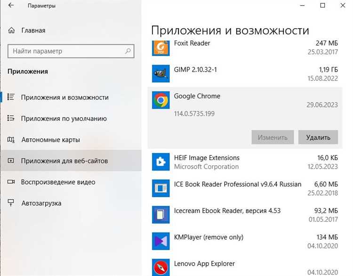
Task: Click the Автономные карты map icon
Action: [11, 140]
